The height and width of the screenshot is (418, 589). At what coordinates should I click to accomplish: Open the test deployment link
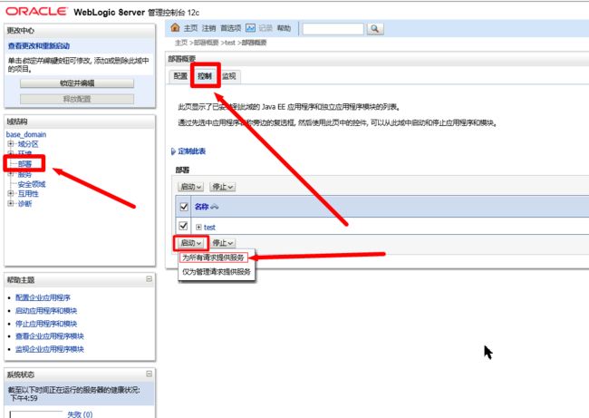click(209, 227)
